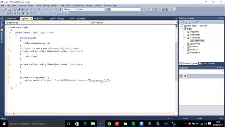The width and height of the screenshot is (225, 127).
Task: Switch to the Conexion.cs tab
Action: (11, 18)
